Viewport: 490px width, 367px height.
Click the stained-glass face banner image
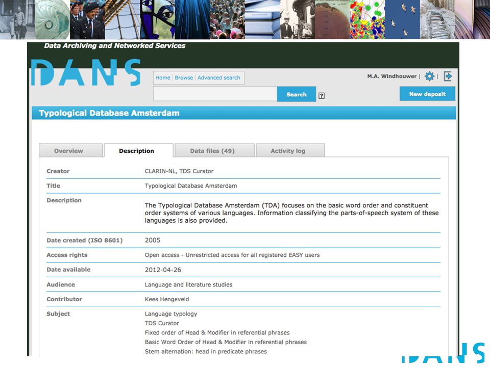(158, 19)
